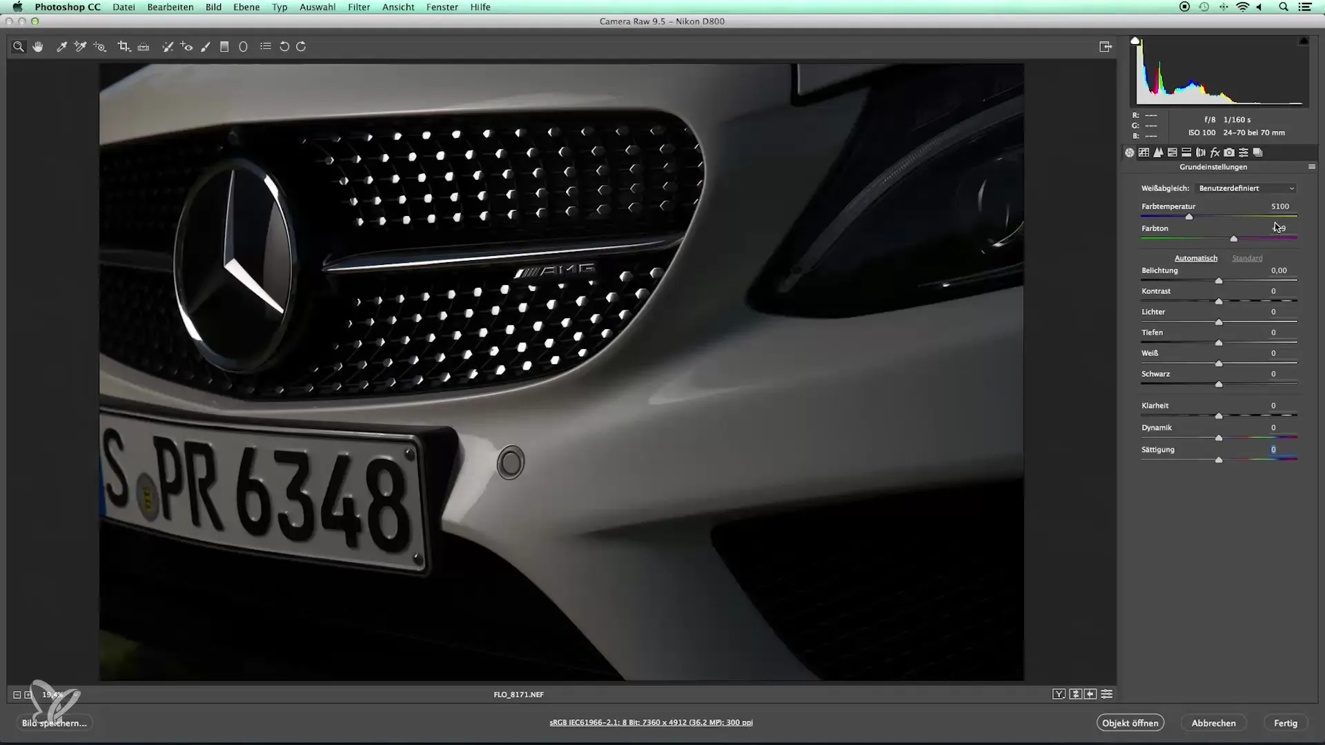Rotate image counterclockwise
The height and width of the screenshot is (745, 1325).
click(x=284, y=47)
